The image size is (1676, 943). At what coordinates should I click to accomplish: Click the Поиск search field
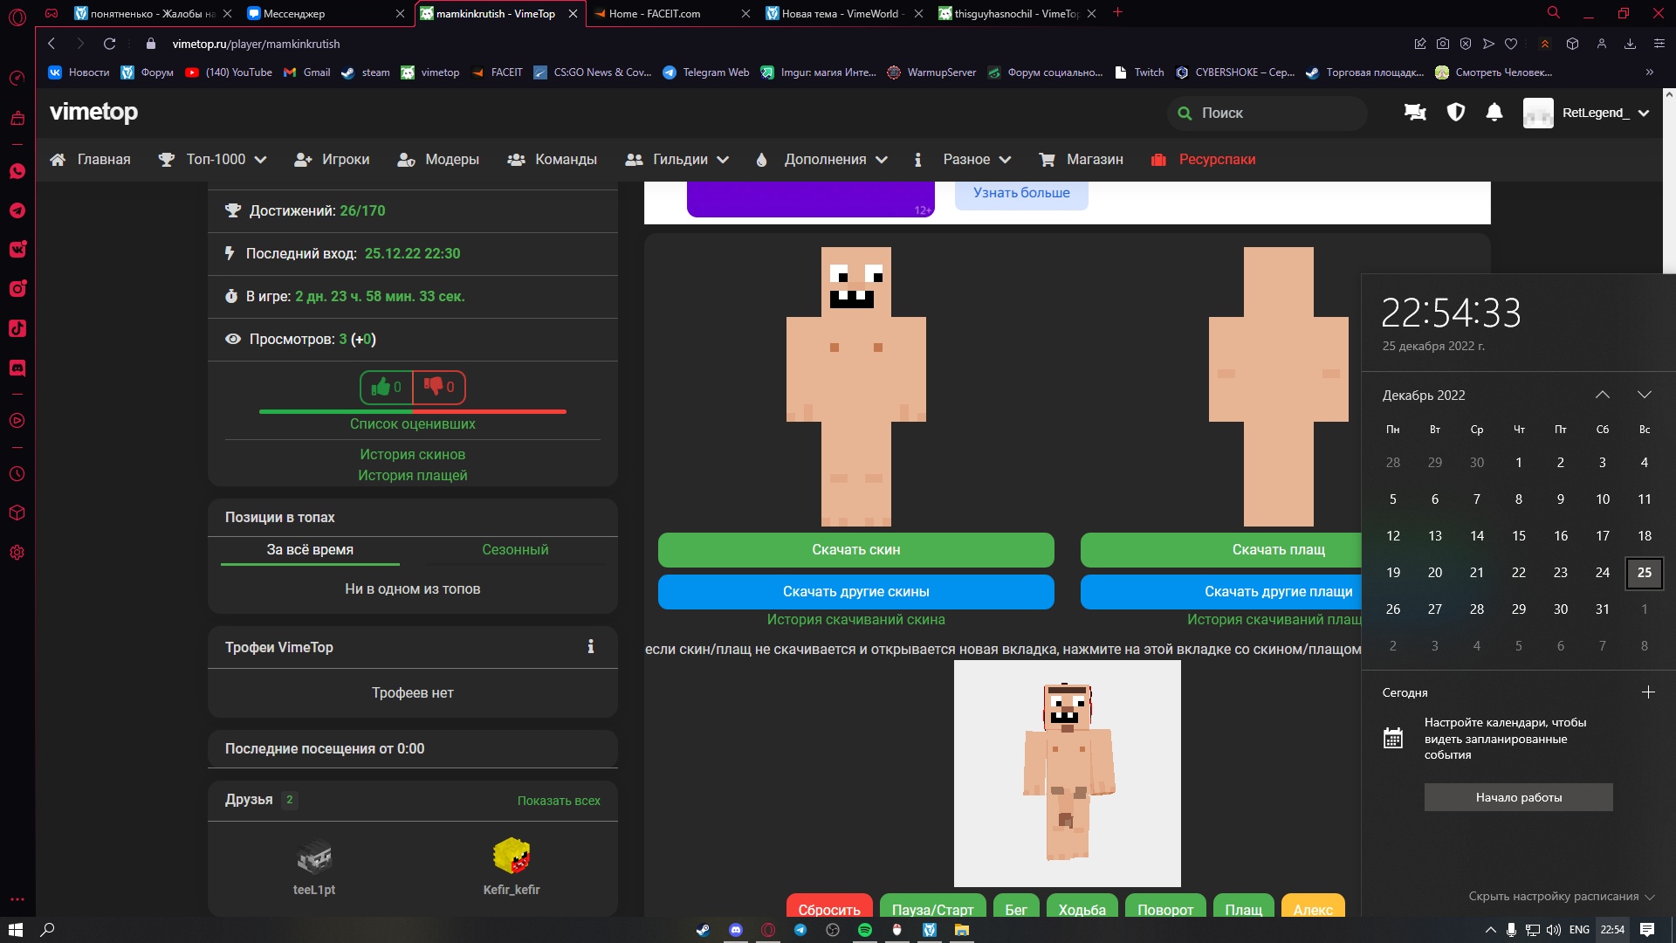pyautogui.click(x=1266, y=113)
